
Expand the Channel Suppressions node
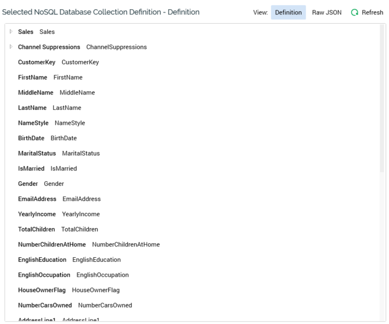(x=11, y=47)
